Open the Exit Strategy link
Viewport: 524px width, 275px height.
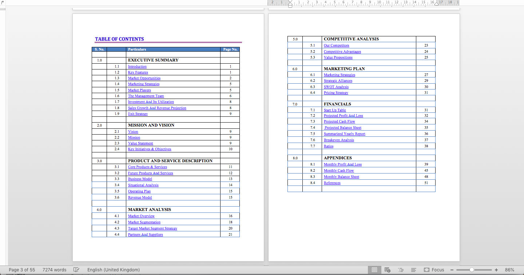[x=138, y=114]
